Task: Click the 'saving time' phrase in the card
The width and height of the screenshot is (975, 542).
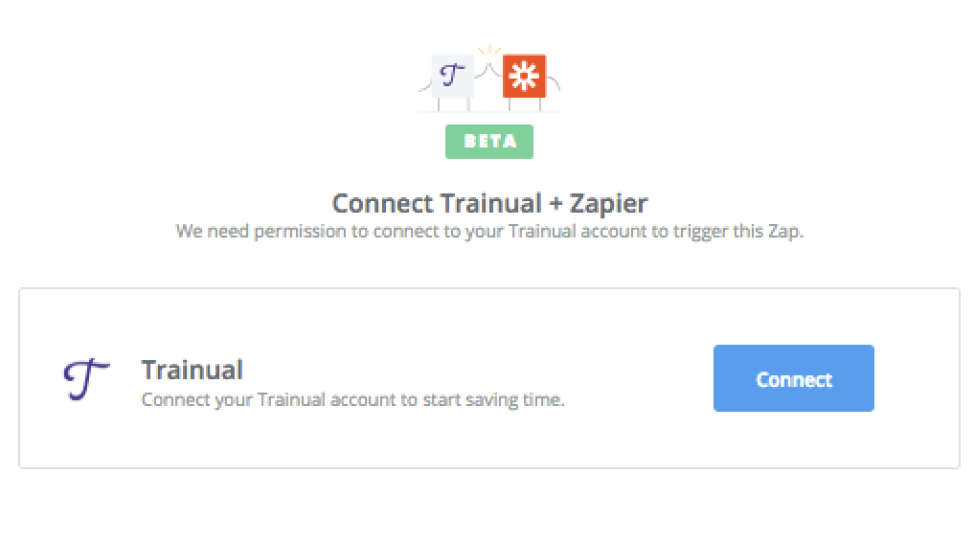Action: click(x=514, y=399)
